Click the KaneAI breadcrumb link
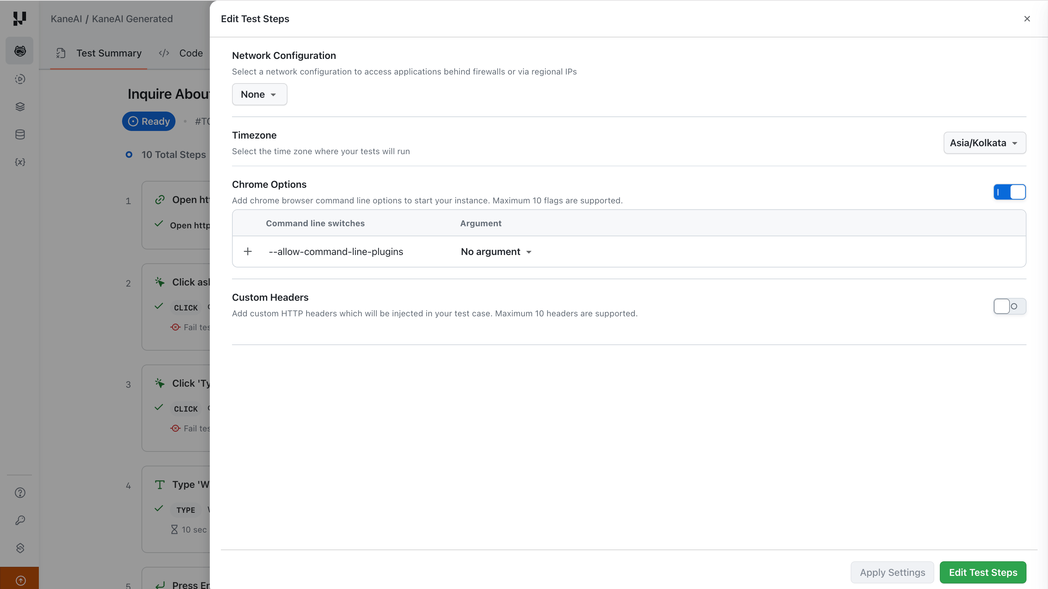The image size is (1048, 589). (x=66, y=19)
